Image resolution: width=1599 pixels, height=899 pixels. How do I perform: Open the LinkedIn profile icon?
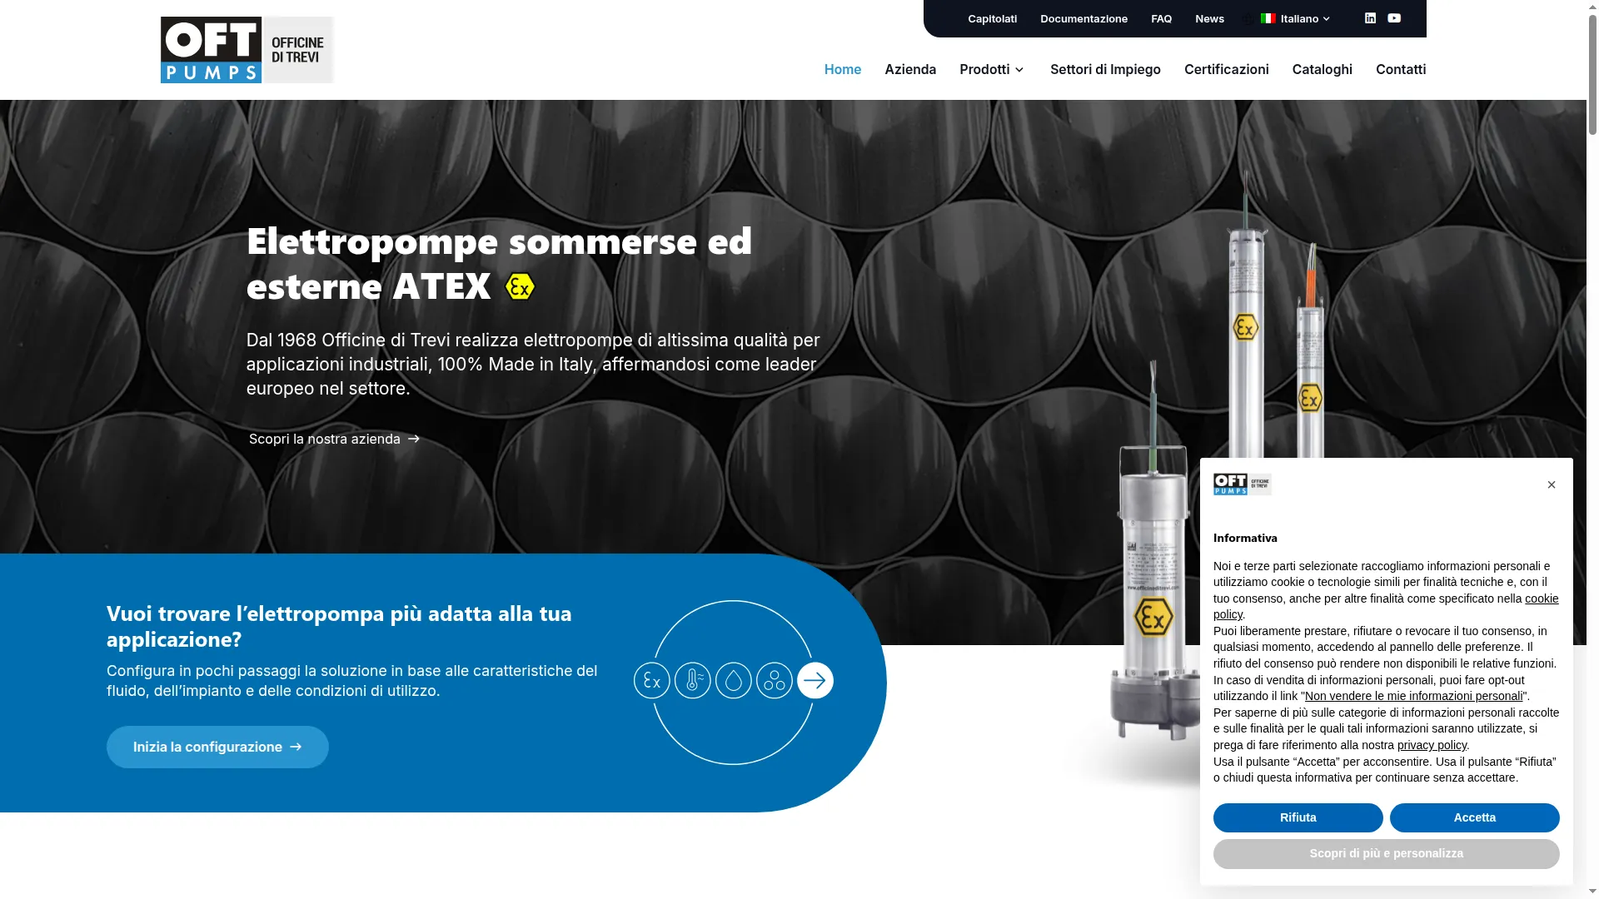tap(1370, 18)
